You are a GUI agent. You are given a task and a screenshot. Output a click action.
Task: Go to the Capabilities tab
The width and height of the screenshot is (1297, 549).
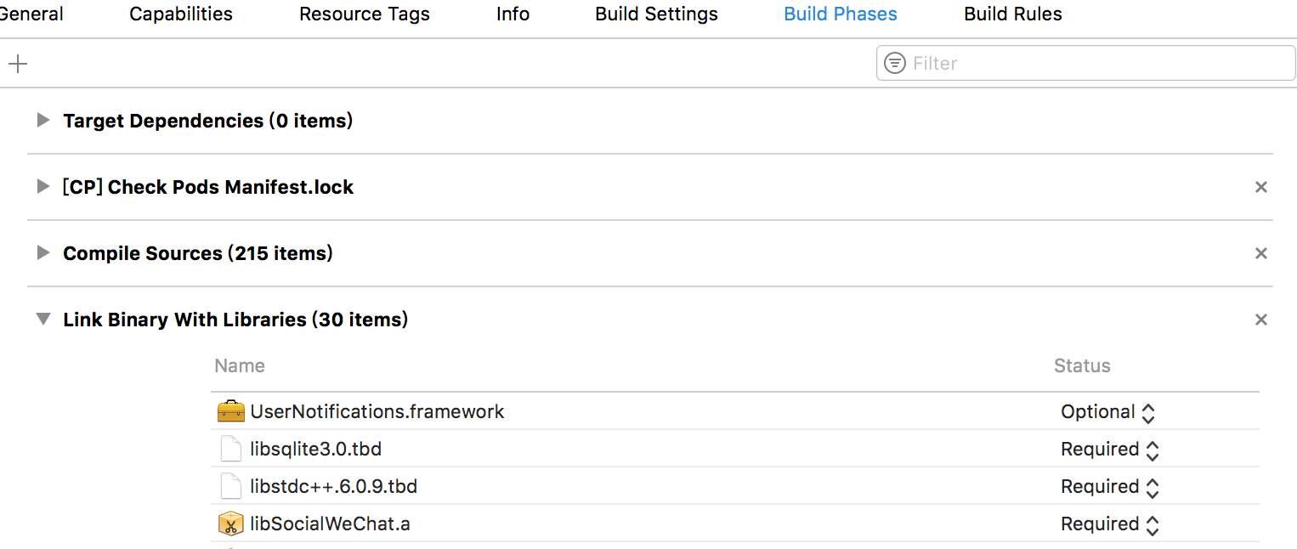pyautogui.click(x=181, y=14)
